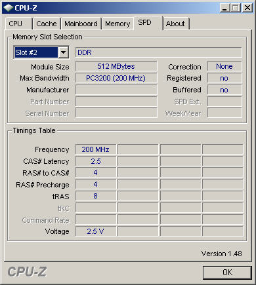Image resolution: width=256 pixels, height=285 pixels.
Task: Click the DDR memory type field
Action: pyautogui.click(x=159, y=52)
